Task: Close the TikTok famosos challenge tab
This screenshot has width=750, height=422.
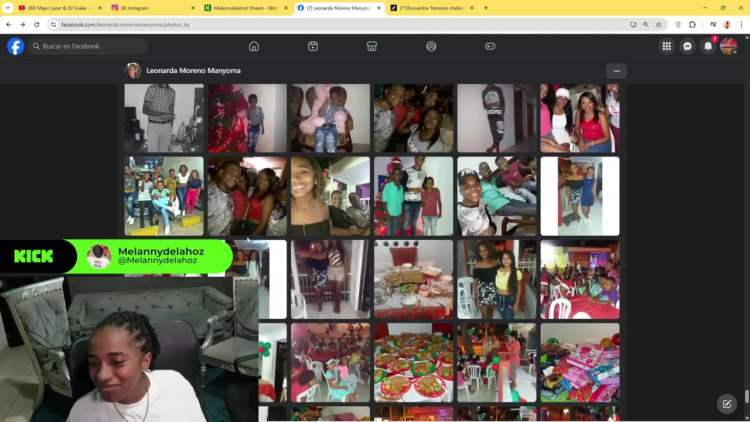Action: tap(472, 8)
